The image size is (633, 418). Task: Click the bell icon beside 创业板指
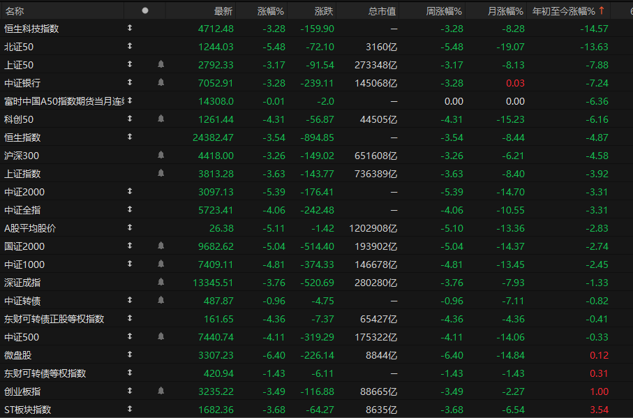(x=161, y=391)
